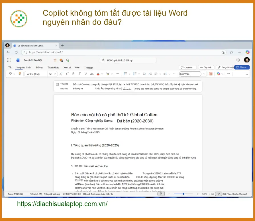Open highlight color dropdown arrow
Image resolution: width=255 pixels, height=221 pixels.
[112, 74]
